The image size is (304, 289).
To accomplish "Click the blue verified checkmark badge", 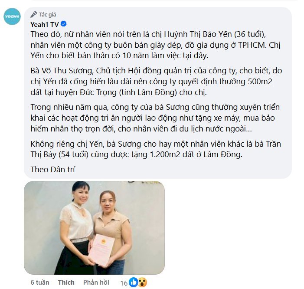I will coord(64,24).
